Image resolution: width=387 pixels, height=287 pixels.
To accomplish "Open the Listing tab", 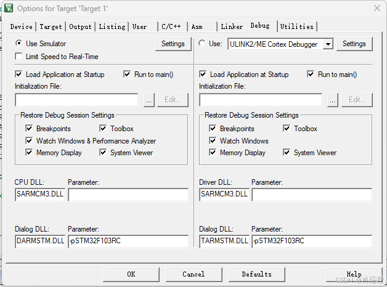I will pyautogui.click(x=112, y=26).
